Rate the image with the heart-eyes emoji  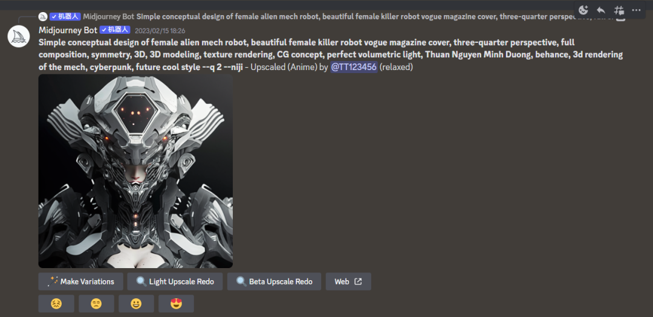(176, 304)
